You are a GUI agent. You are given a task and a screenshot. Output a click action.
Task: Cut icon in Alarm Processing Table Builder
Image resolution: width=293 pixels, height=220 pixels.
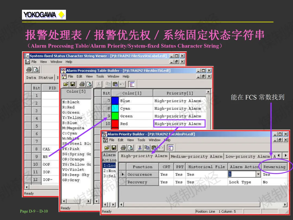point(99,84)
